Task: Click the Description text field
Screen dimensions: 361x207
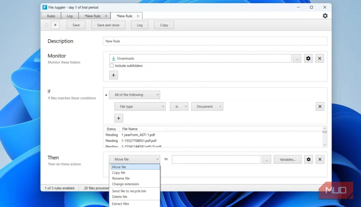Action: pos(215,41)
